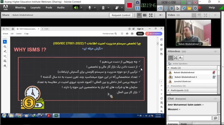This screenshot has height=125, width=224.
Task: Open the Chat pod options menu
Action: pos(216,99)
